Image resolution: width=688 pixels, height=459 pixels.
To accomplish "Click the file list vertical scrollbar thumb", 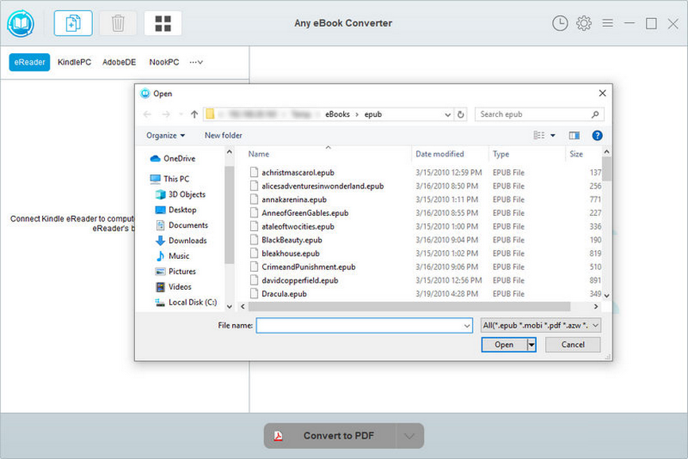I will (x=606, y=169).
